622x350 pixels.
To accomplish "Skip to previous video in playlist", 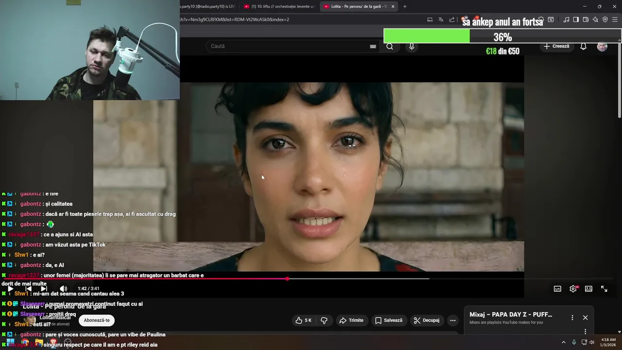I will (29, 289).
